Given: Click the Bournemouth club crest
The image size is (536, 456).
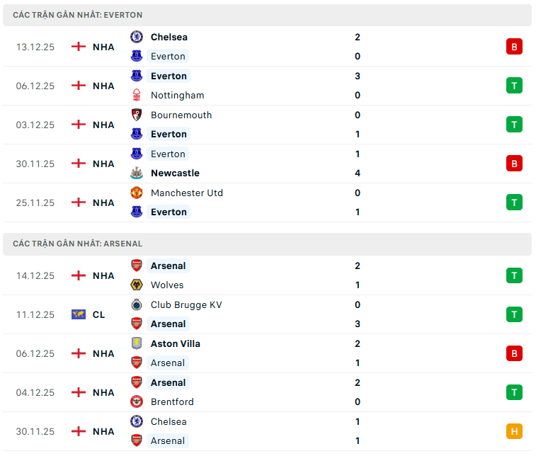Looking at the screenshot, I should 137,115.
